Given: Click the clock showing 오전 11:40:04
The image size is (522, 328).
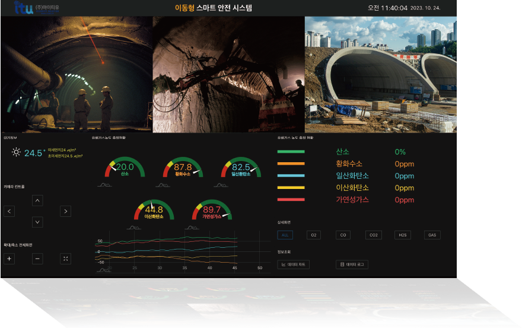Looking at the screenshot, I should coord(387,8).
